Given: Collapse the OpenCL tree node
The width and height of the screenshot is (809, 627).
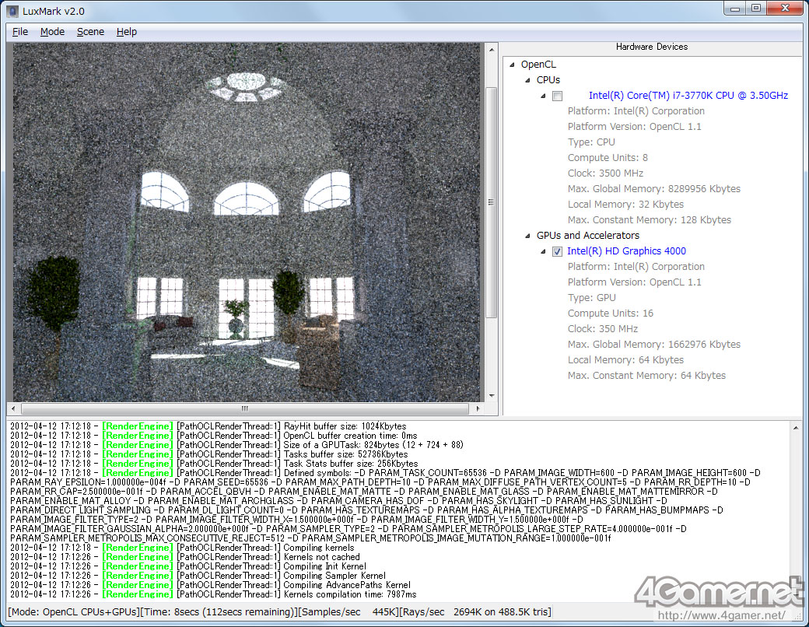Looking at the screenshot, I should [x=513, y=65].
